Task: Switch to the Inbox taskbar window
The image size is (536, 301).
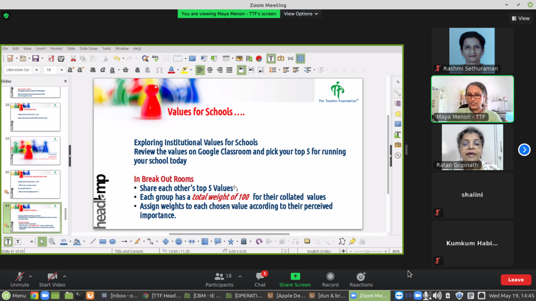Action: tap(119, 295)
